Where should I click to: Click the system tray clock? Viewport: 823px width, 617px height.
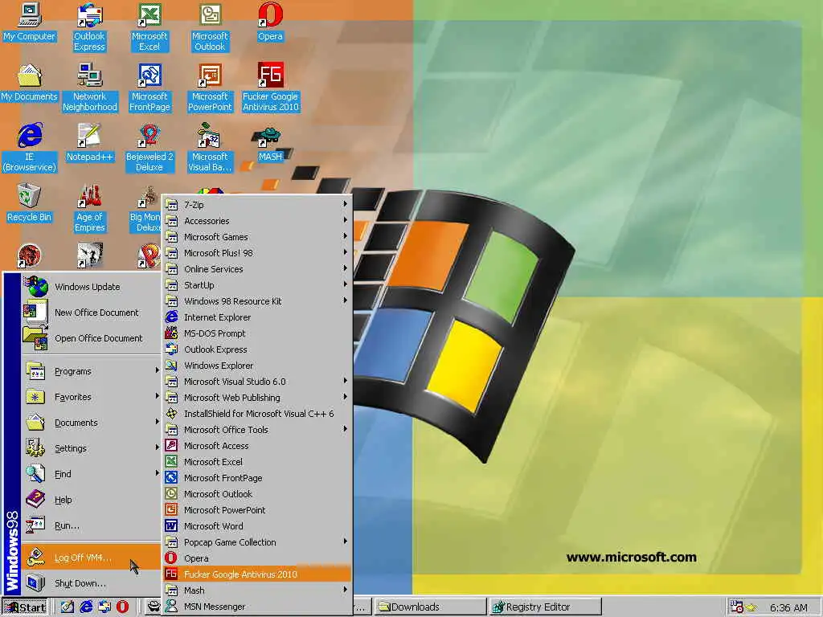[x=788, y=607]
